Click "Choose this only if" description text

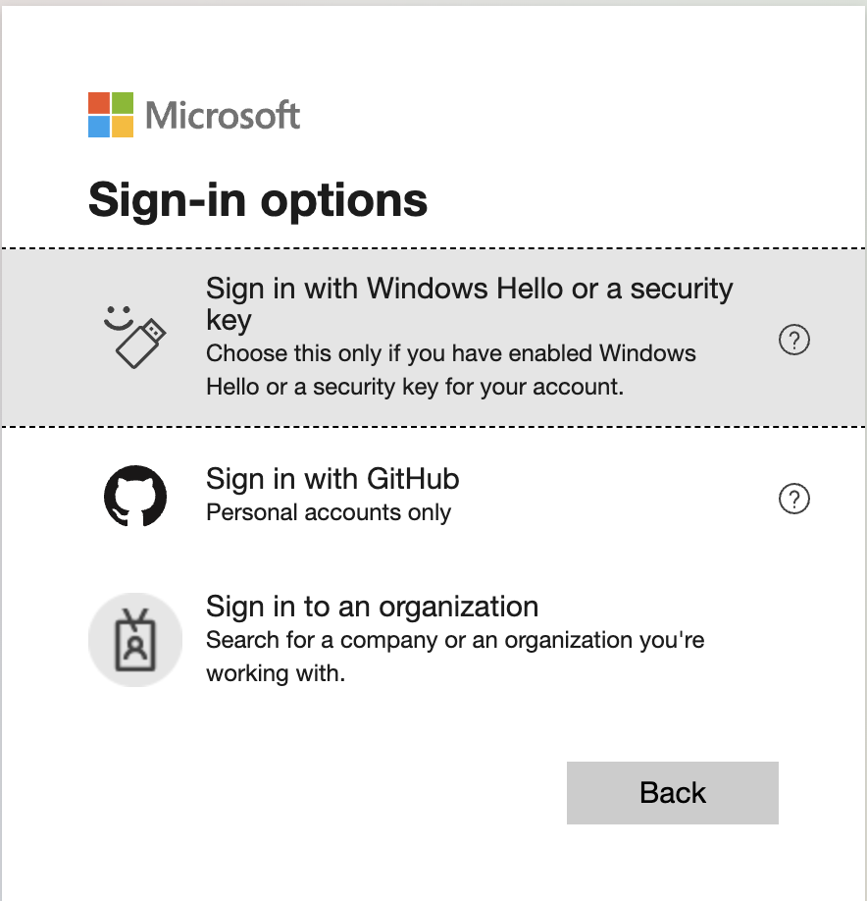point(451,353)
